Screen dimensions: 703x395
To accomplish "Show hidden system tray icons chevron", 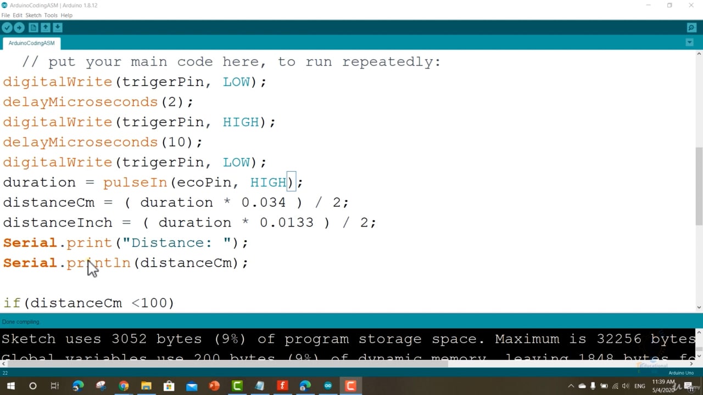I will coord(571,386).
